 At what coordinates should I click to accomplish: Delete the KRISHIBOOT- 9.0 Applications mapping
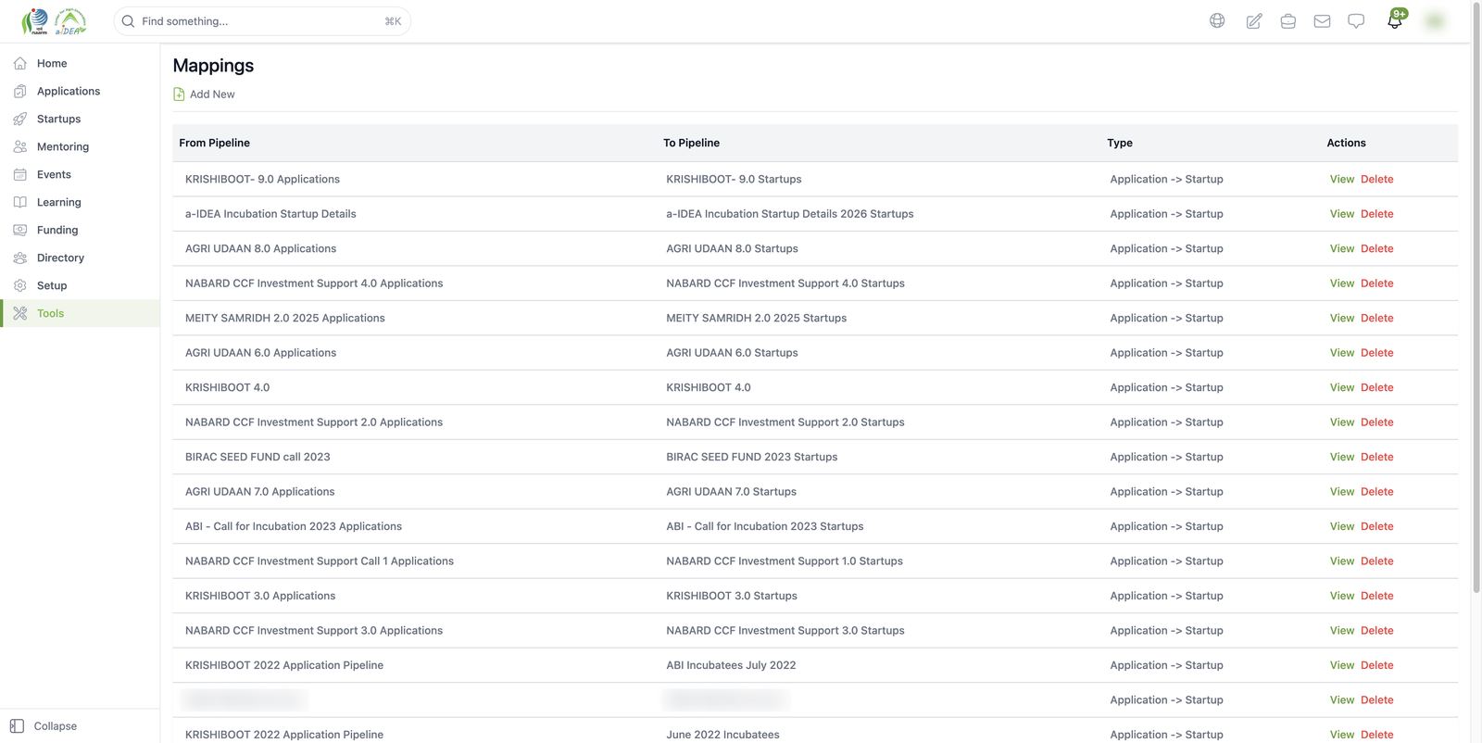pos(1376,179)
